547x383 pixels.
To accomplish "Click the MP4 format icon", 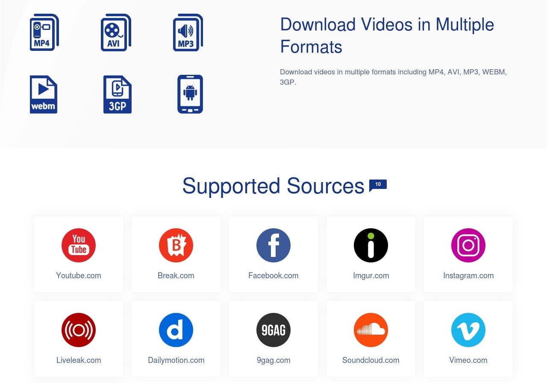I will point(44,32).
